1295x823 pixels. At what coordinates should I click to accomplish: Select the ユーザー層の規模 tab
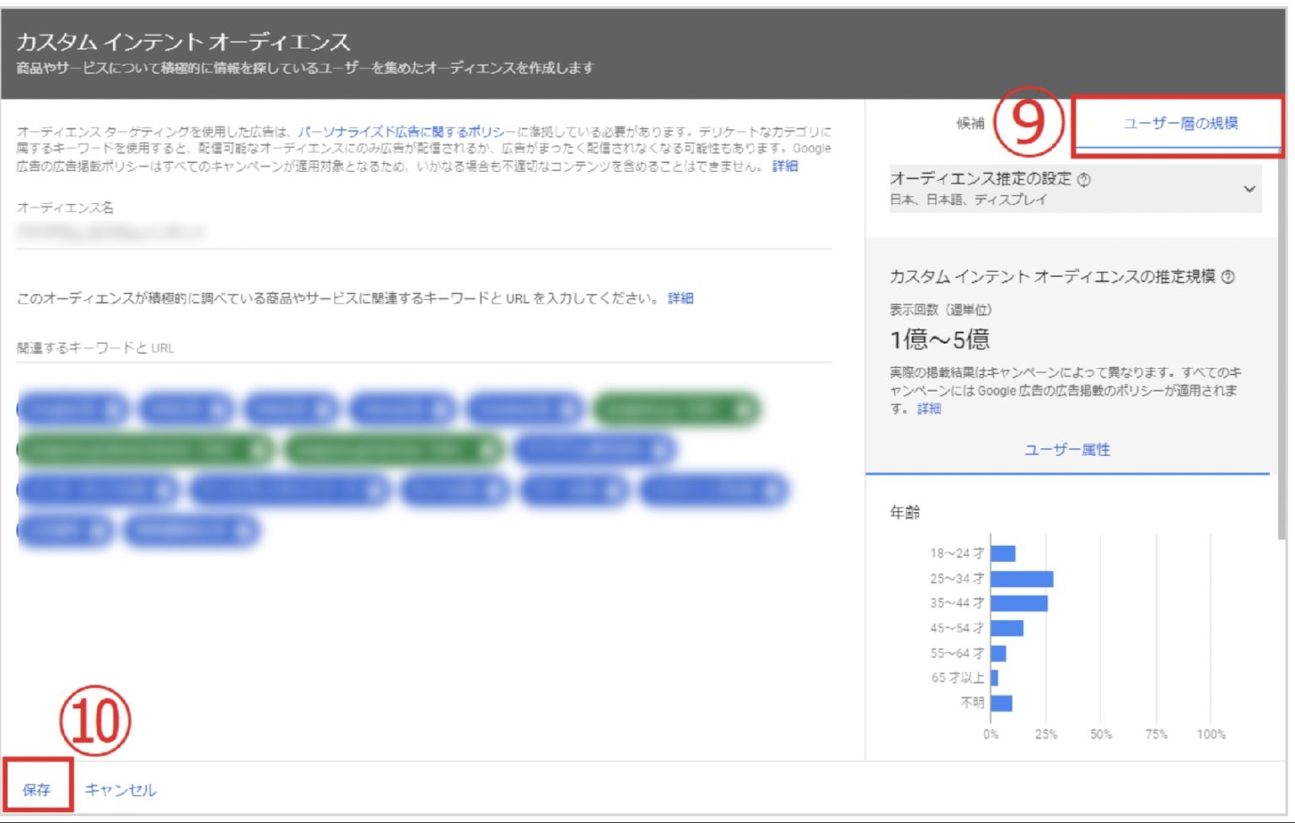[1179, 124]
